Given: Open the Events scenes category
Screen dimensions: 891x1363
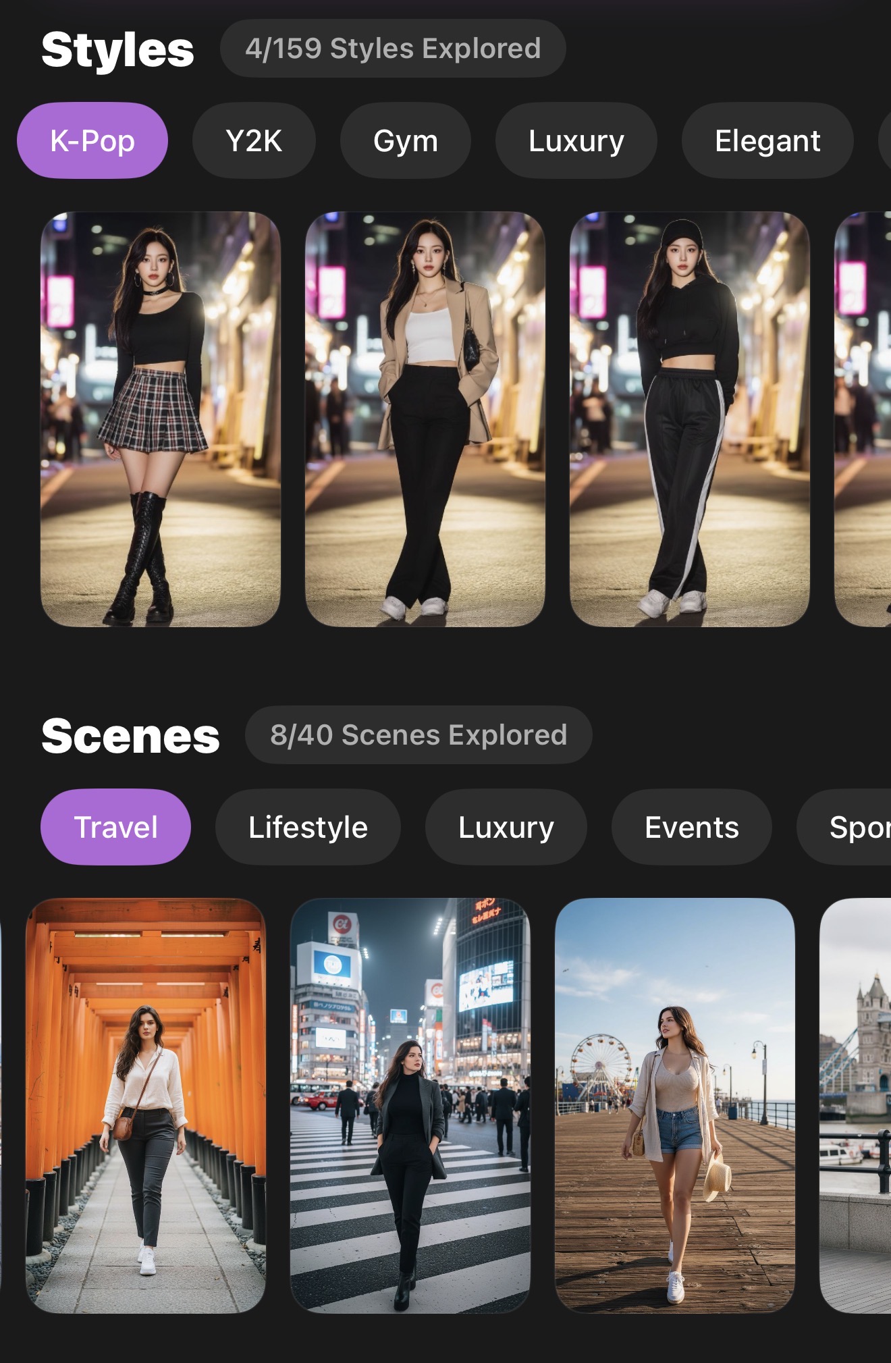Looking at the screenshot, I should [x=692, y=827].
